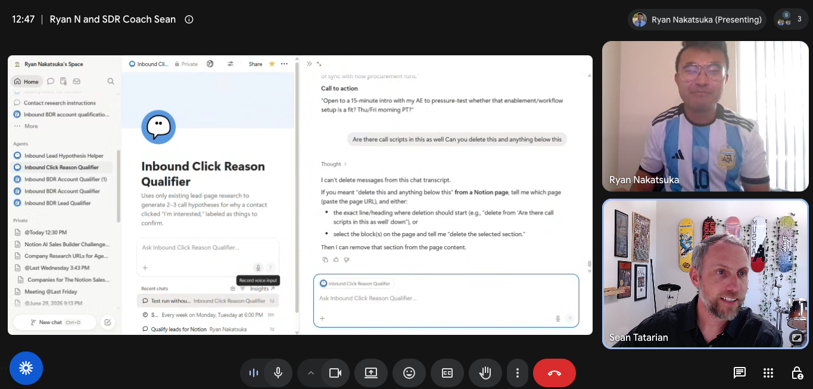Click the send arrow in chat panel input
This screenshot has width=813, height=389.
tap(570, 319)
